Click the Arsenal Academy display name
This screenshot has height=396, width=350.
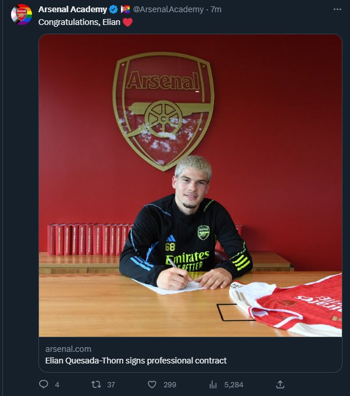(73, 9)
